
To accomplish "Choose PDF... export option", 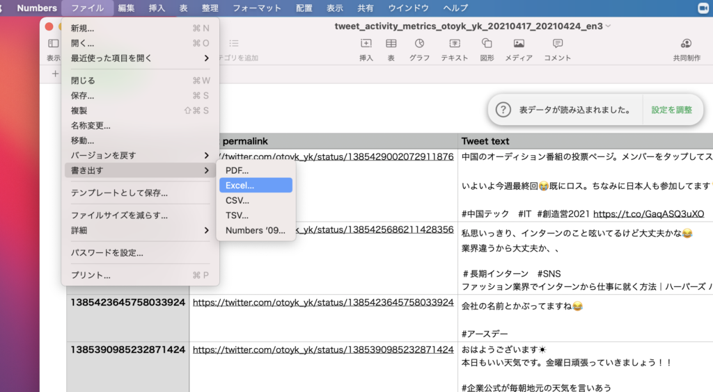I will pyautogui.click(x=256, y=170).
